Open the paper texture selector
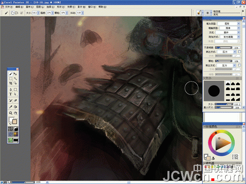 pyautogui.click(x=10, y=129)
